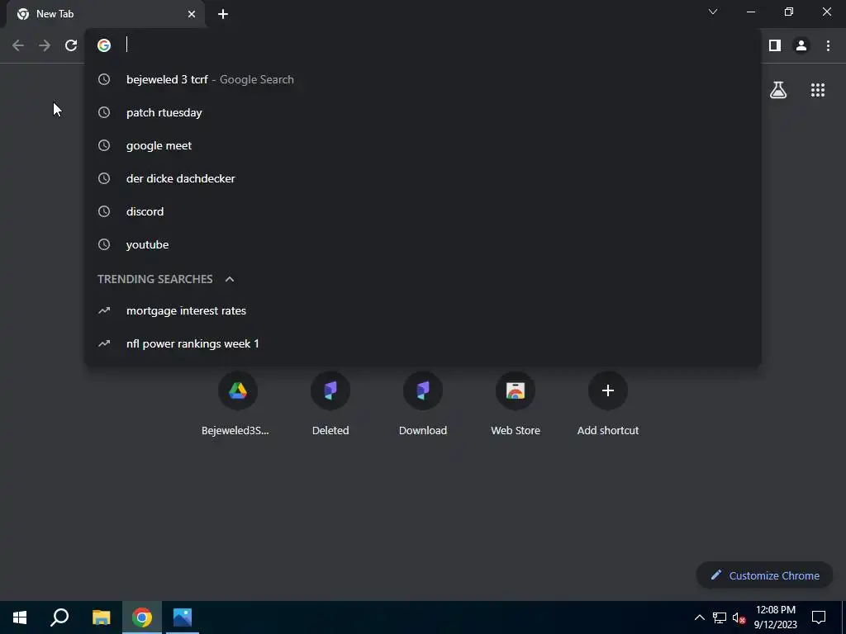Click Chrome icon in taskbar

click(142, 617)
